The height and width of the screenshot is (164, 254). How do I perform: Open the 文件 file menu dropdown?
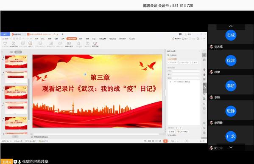tap(6, 39)
